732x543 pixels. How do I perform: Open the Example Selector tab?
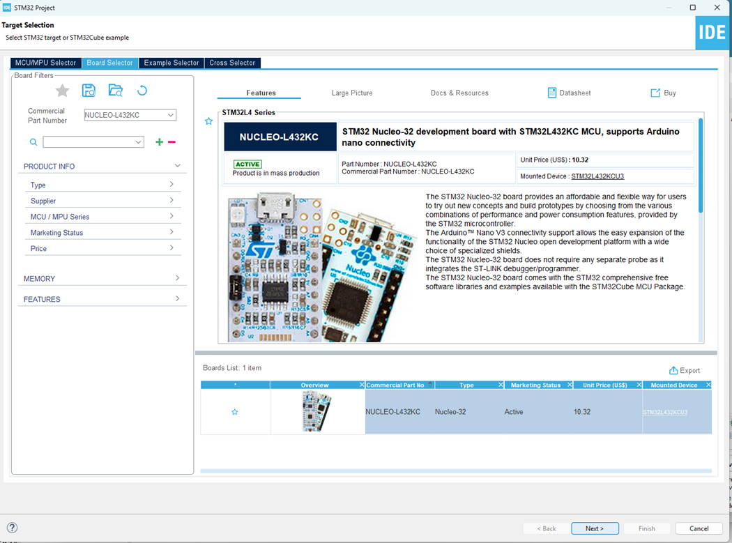(x=171, y=63)
